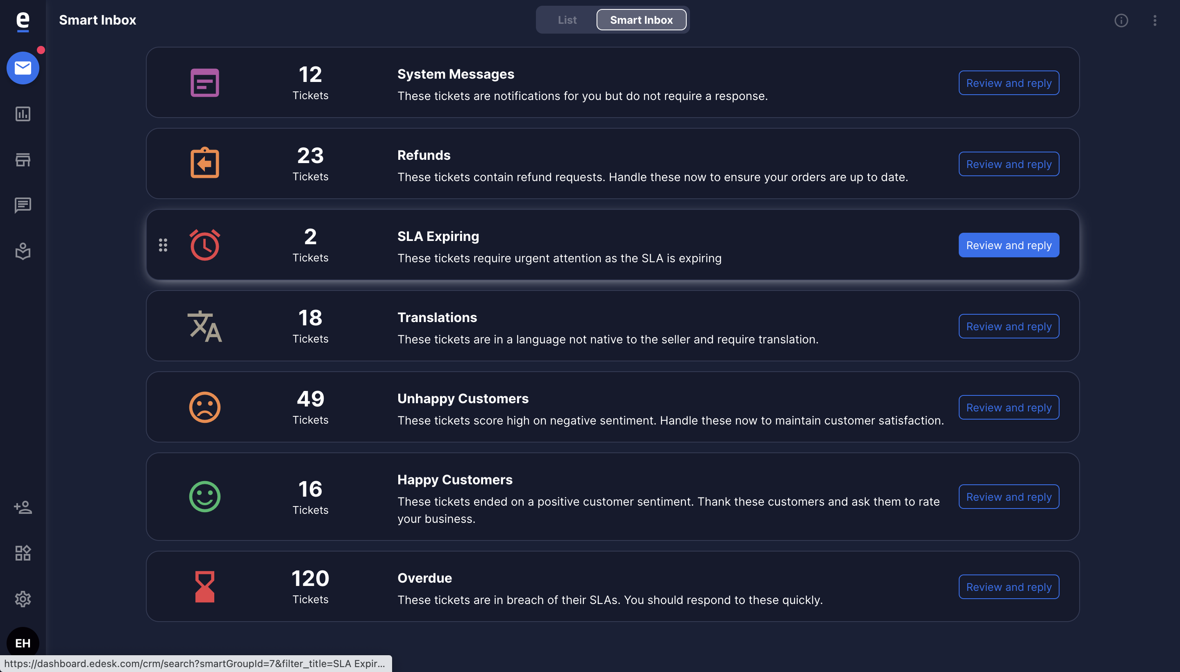Click the Happy Customers smiley icon
Viewport: 1180px width, 672px height.
(x=204, y=497)
